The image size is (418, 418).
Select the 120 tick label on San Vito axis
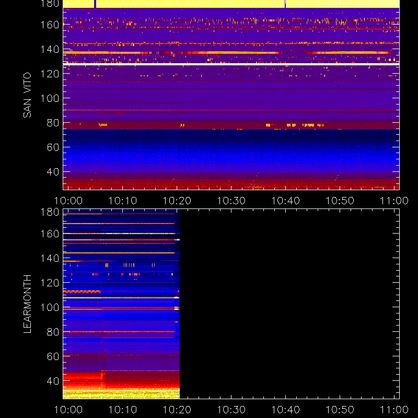(x=50, y=74)
